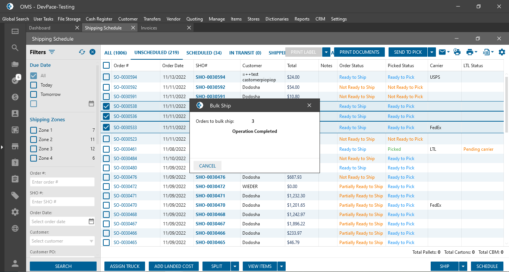Clear filters using the blue X icon
The height and width of the screenshot is (272, 509).
click(92, 52)
